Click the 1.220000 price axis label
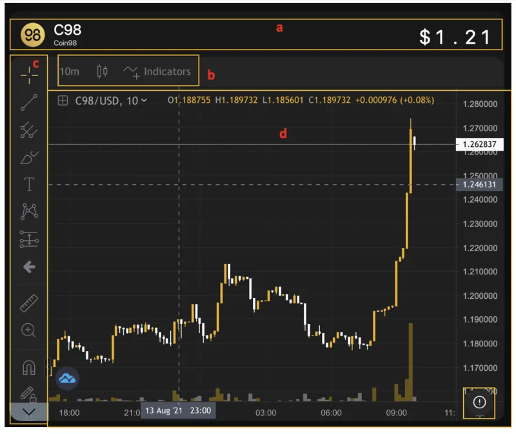516x434 pixels. [x=480, y=248]
